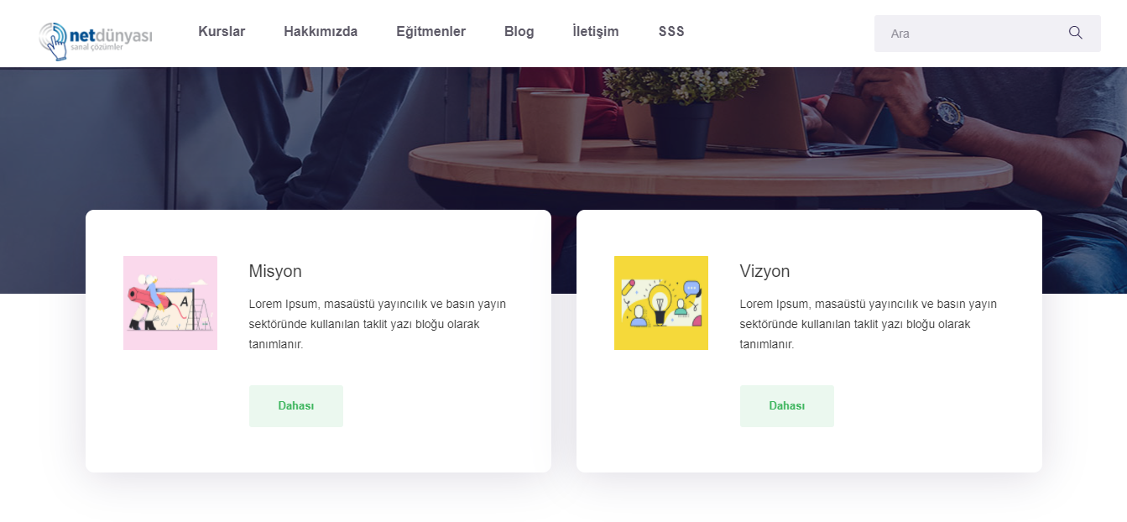Click the magnifying glass search icon
This screenshot has width=1127, height=522.
(x=1075, y=33)
